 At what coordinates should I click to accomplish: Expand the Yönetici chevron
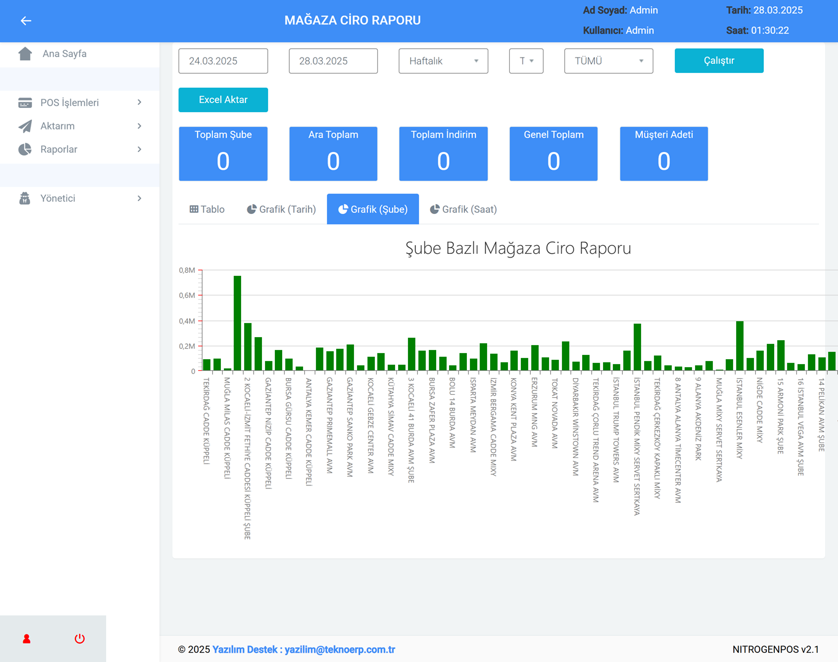point(140,198)
